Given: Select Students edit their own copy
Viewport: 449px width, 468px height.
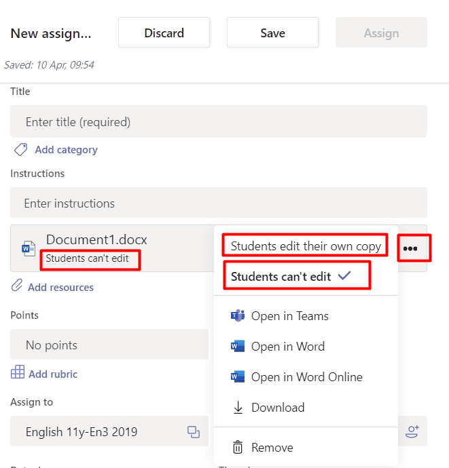Looking at the screenshot, I should point(306,246).
